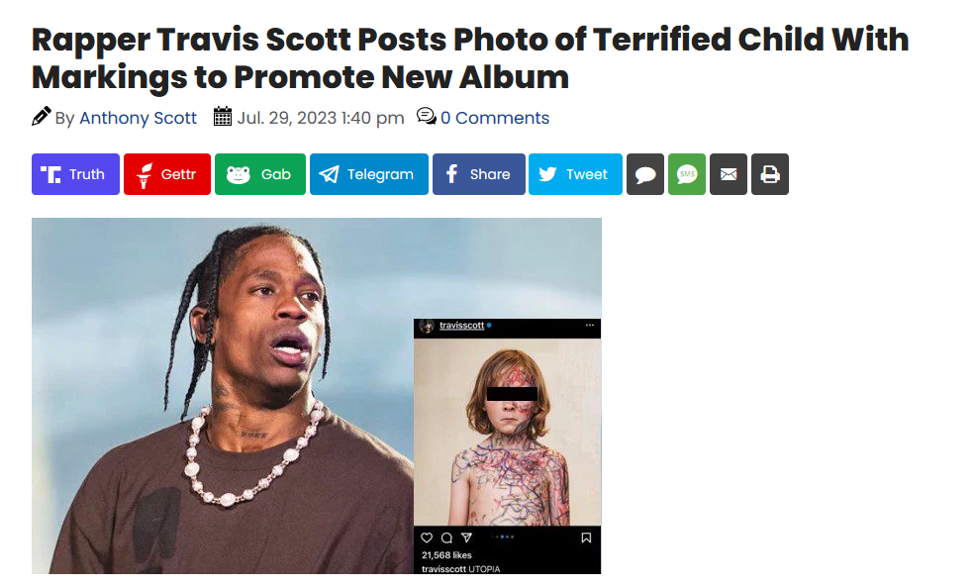Click the pencil icon beside the author byline

[42, 117]
